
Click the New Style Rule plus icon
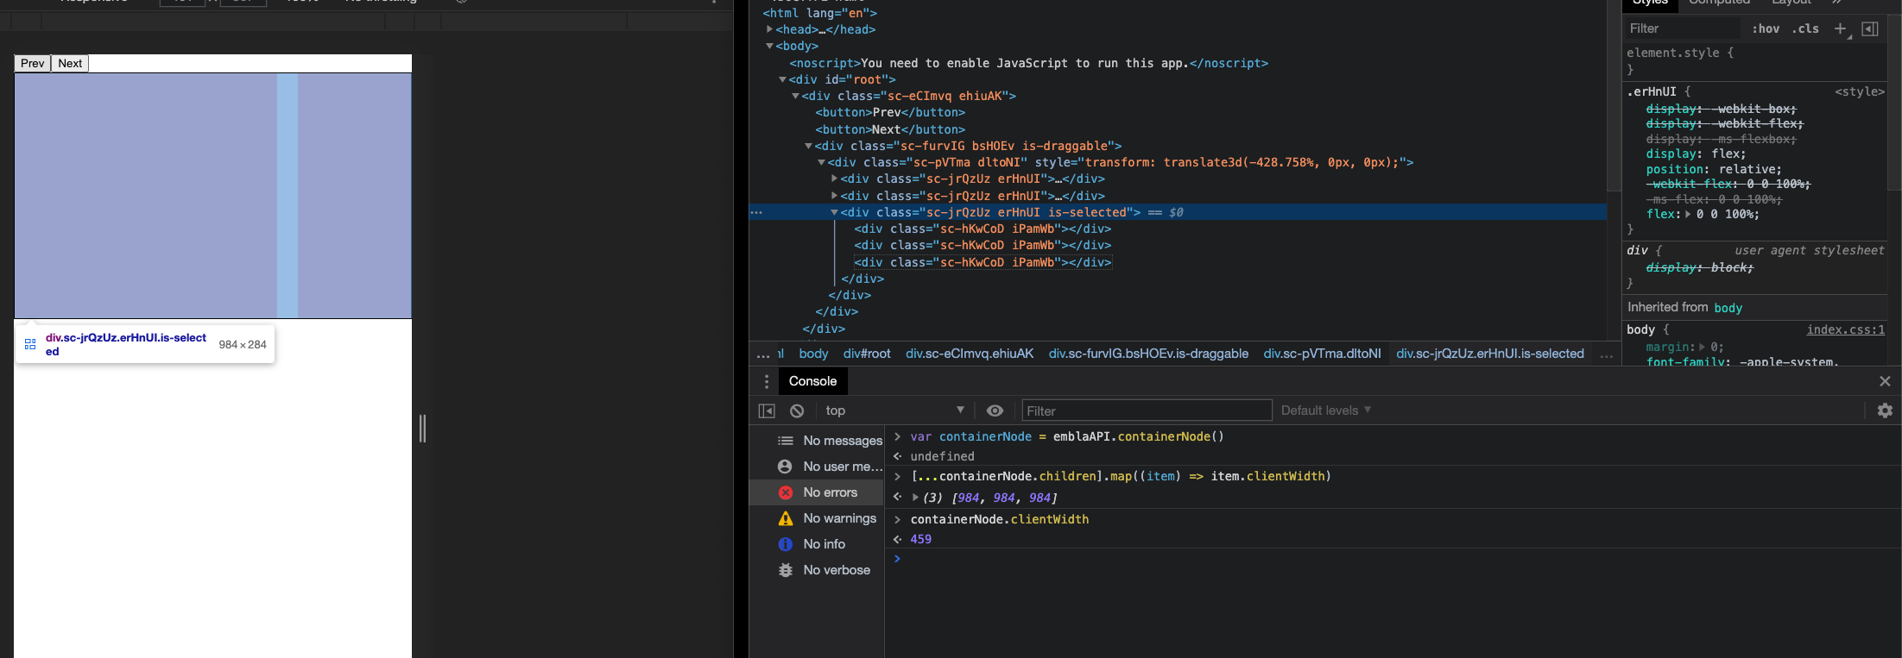click(1840, 28)
